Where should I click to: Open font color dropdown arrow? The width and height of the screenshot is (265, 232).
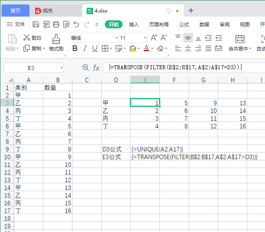pyautogui.click(x=152, y=49)
